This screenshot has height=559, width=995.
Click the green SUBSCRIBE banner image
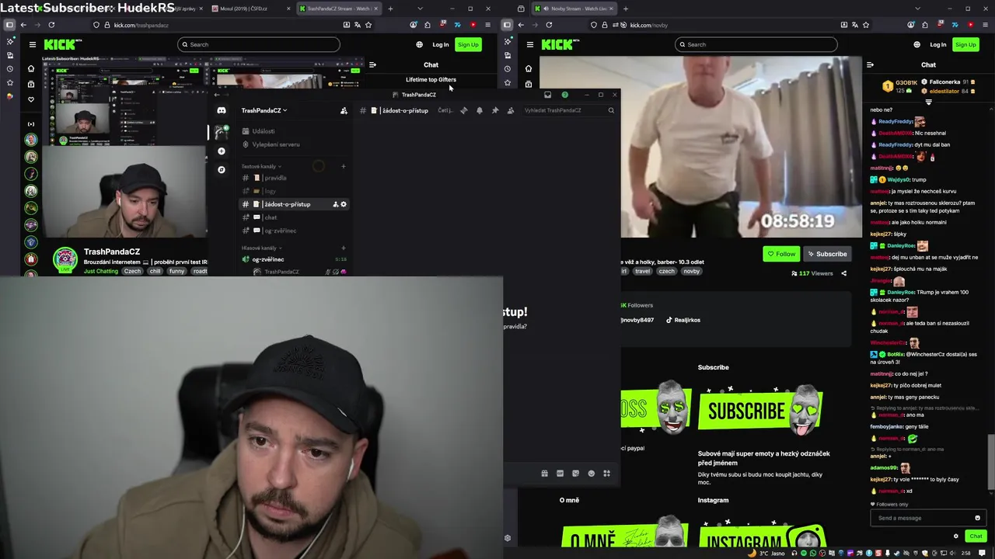coord(762,410)
